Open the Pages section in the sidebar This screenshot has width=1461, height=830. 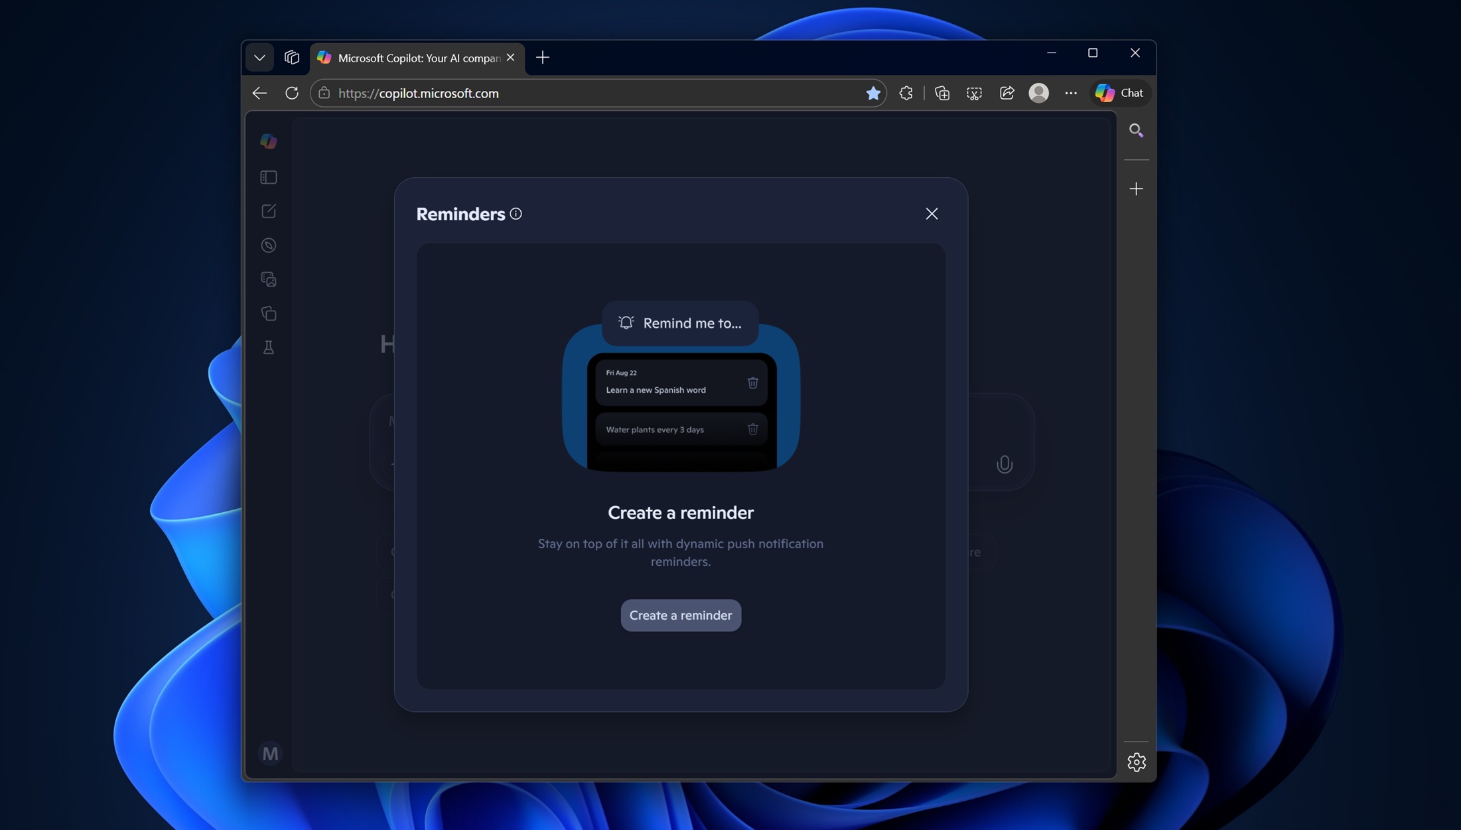click(x=269, y=313)
